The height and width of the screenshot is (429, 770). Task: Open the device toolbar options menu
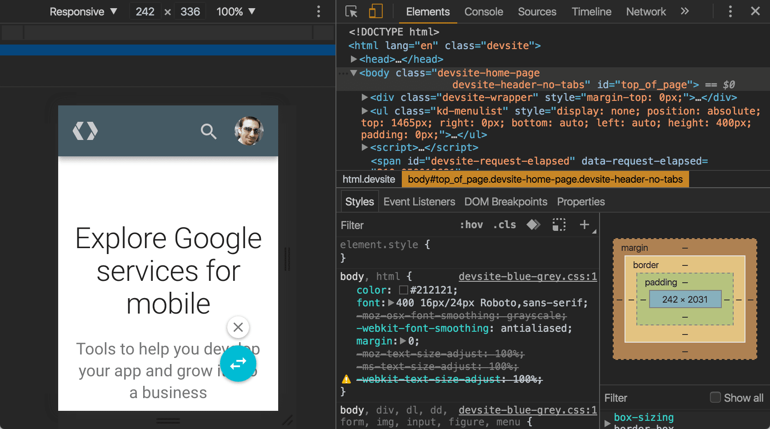pos(318,11)
